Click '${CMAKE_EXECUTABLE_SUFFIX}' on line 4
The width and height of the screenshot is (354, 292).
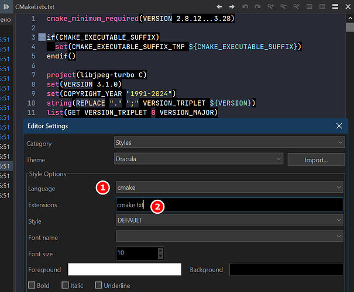click(243, 47)
